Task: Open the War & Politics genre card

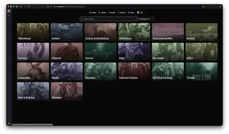Action: 33,91
